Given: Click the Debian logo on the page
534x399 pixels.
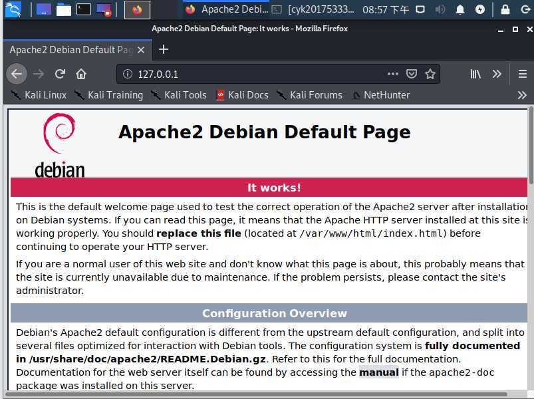Looking at the screenshot, I should click(x=60, y=146).
